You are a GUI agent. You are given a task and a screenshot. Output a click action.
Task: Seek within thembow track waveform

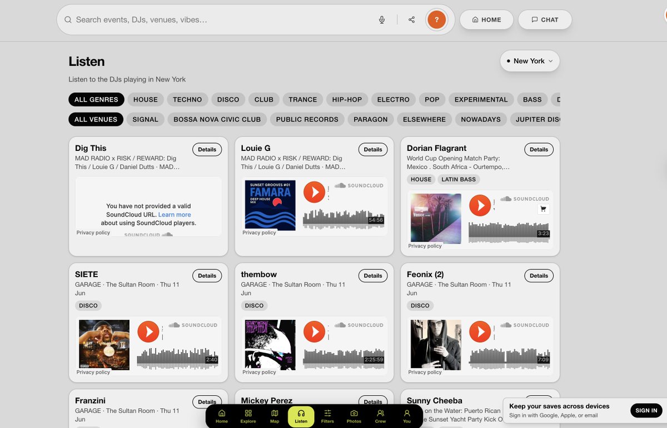click(x=344, y=358)
